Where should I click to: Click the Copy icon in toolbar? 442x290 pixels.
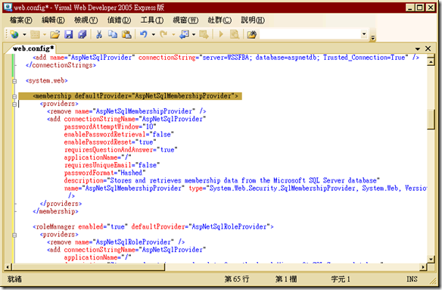click(x=113, y=34)
